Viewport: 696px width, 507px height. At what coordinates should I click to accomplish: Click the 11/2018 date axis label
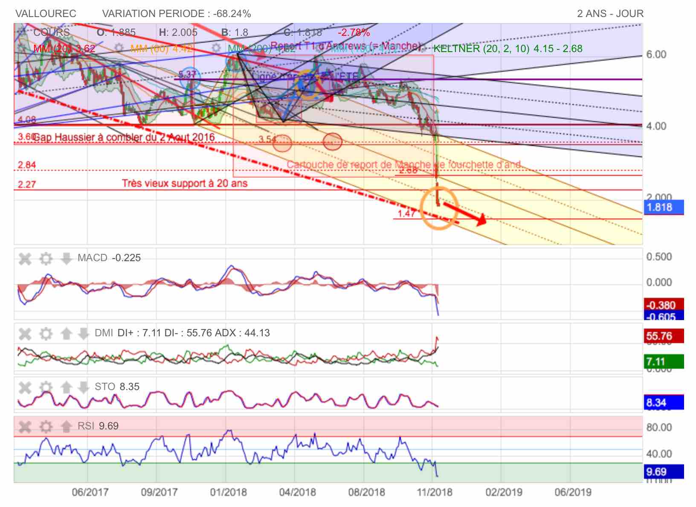(x=434, y=492)
